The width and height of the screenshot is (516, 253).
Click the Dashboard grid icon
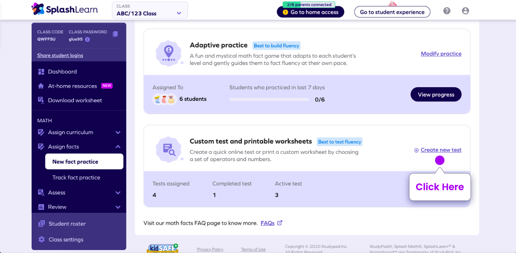[x=41, y=72]
